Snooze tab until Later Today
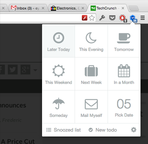This screenshot has width=148, height=144. pyautogui.click(x=58, y=41)
